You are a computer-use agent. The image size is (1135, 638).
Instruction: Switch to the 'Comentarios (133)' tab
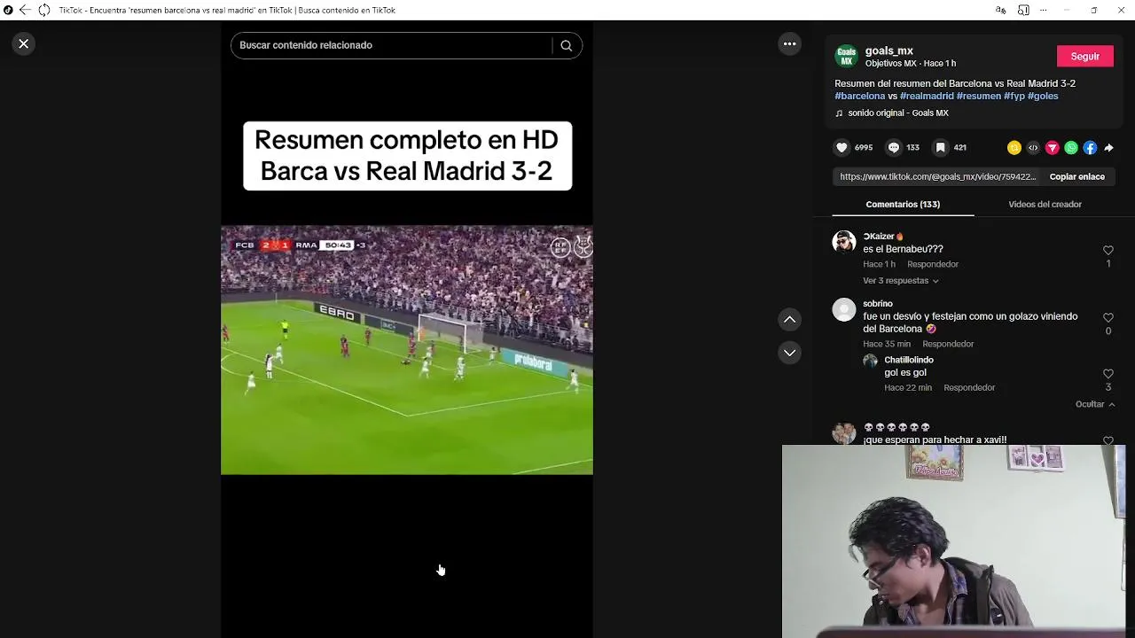coord(903,205)
